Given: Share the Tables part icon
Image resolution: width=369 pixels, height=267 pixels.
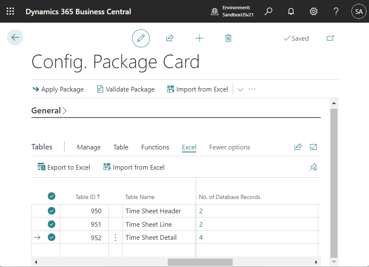Looking at the screenshot, I should 298,147.
